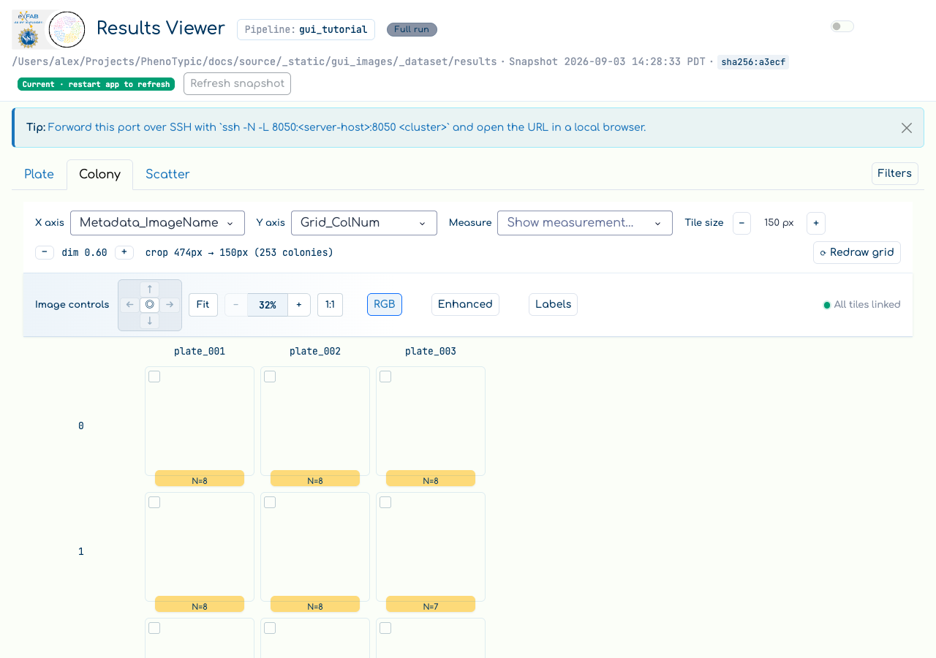
Task: Toggle the RGB view button
Action: pyautogui.click(x=385, y=305)
